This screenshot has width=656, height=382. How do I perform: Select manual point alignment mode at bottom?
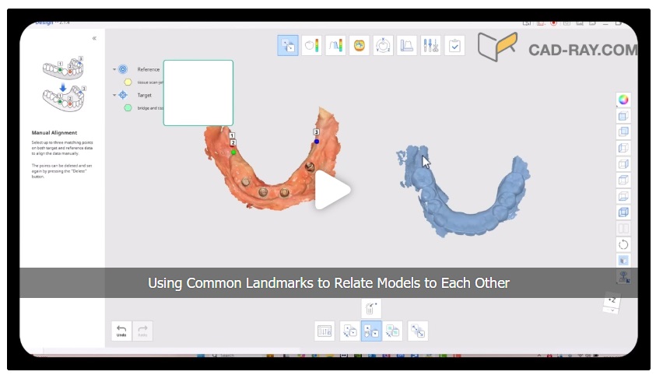coord(371,331)
